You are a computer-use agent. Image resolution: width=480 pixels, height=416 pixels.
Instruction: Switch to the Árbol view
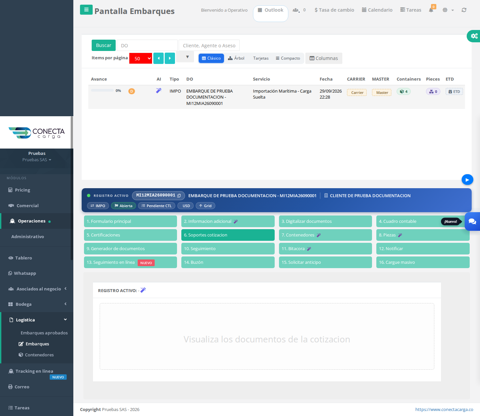click(x=236, y=58)
